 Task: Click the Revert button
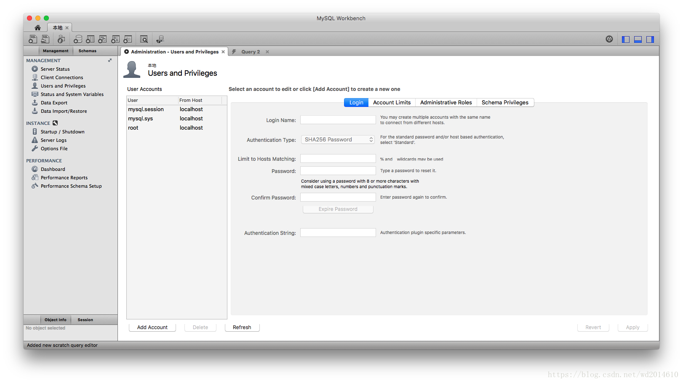tap(593, 327)
